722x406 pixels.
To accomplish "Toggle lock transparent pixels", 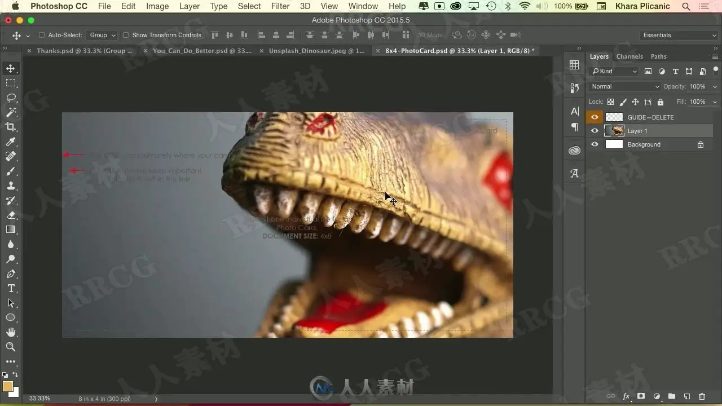I will point(610,102).
